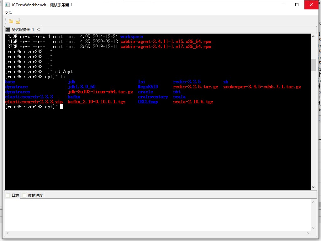321x241 pixels.
Task: Click the terminal vertical scrollbar thumb
Action: (313, 65)
